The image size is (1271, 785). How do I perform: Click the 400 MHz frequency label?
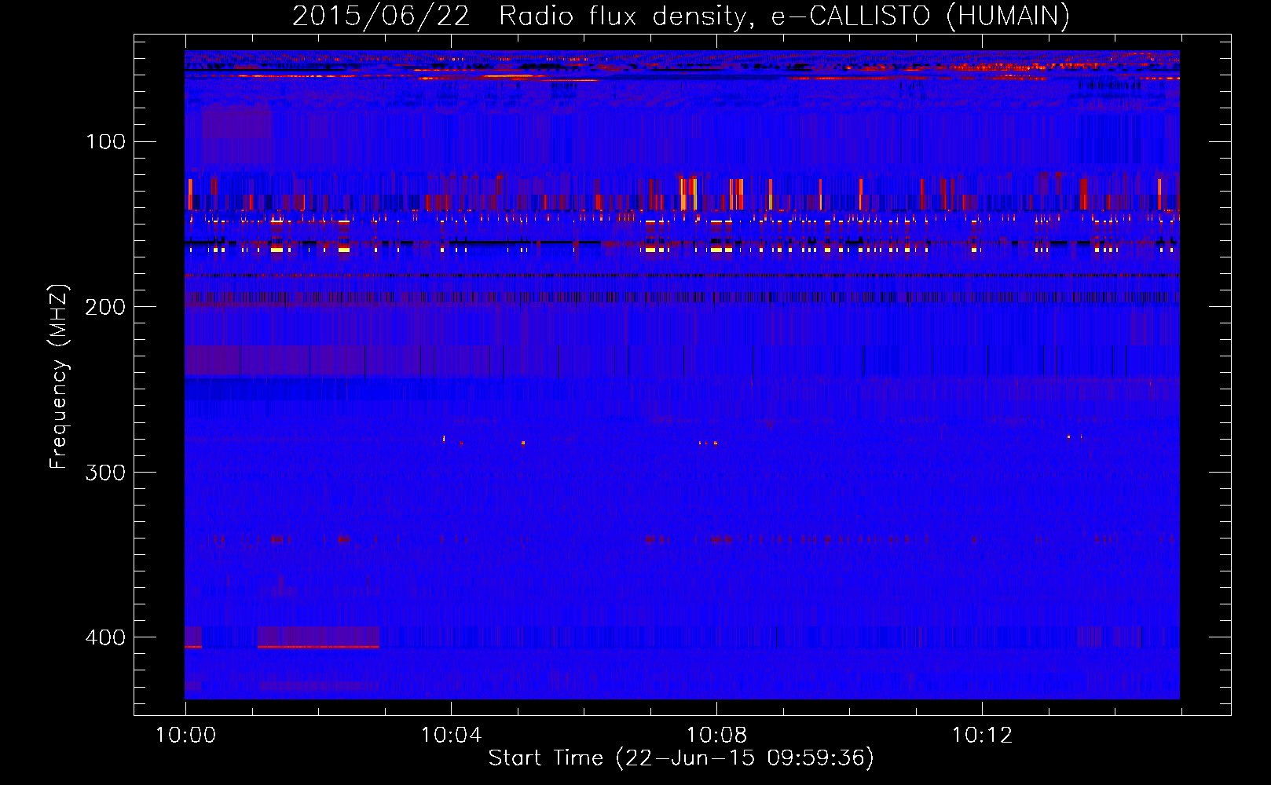click(105, 637)
